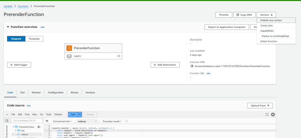The width and height of the screenshot is (301, 138).
Task: Close the index.js editor tab
Action: point(96,121)
